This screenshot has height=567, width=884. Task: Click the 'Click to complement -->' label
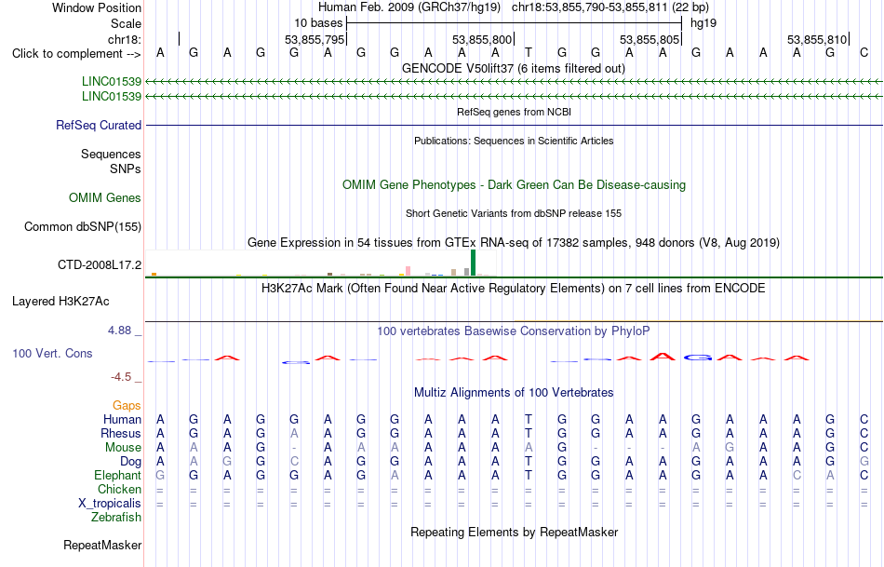tap(76, 54)
